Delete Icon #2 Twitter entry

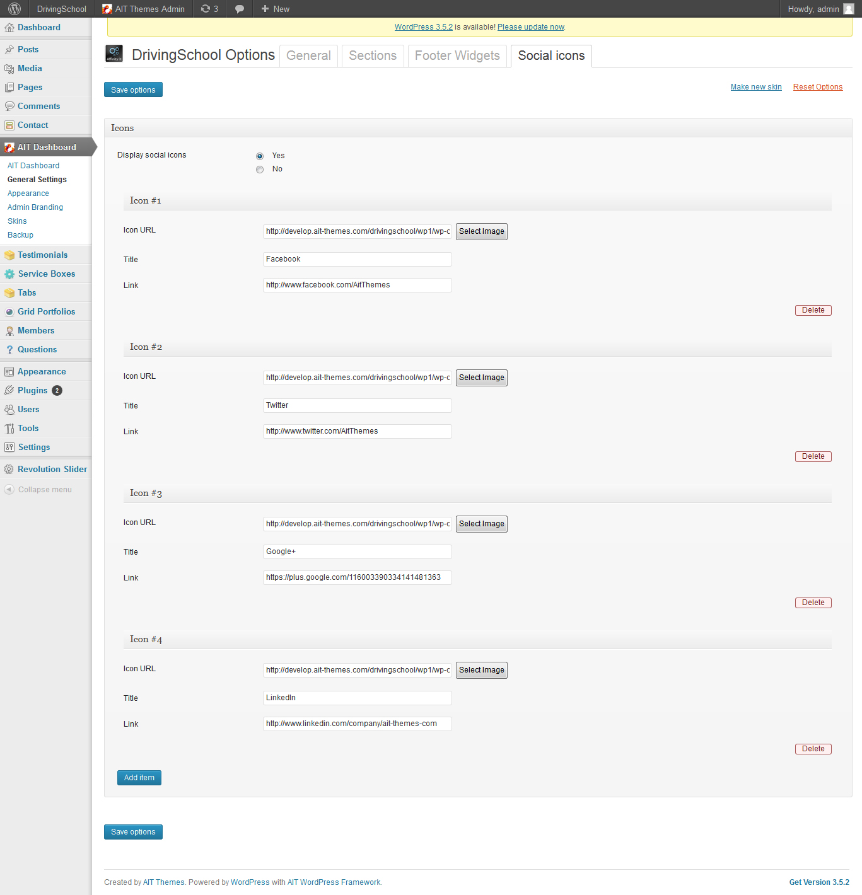coord(813,456)
